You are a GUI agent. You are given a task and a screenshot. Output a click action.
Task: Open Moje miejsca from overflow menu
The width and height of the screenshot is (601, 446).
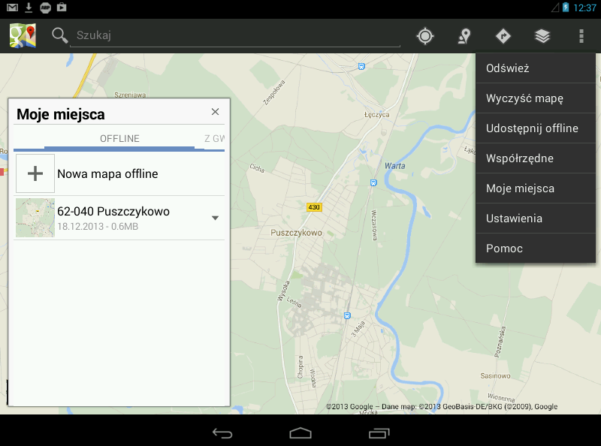(x=536, y=188)
